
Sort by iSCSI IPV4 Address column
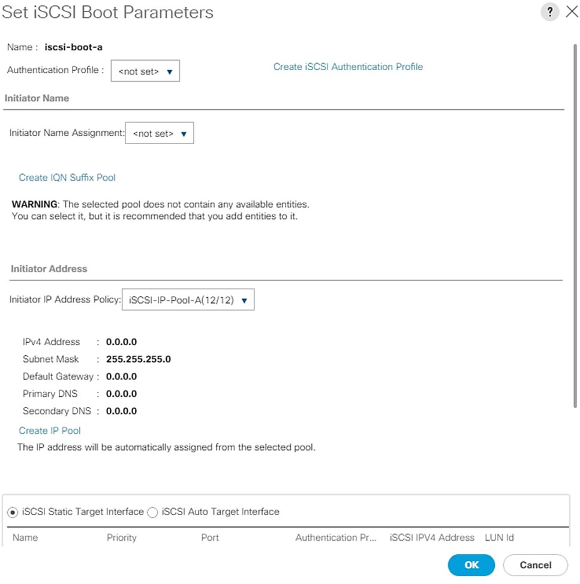432,538
